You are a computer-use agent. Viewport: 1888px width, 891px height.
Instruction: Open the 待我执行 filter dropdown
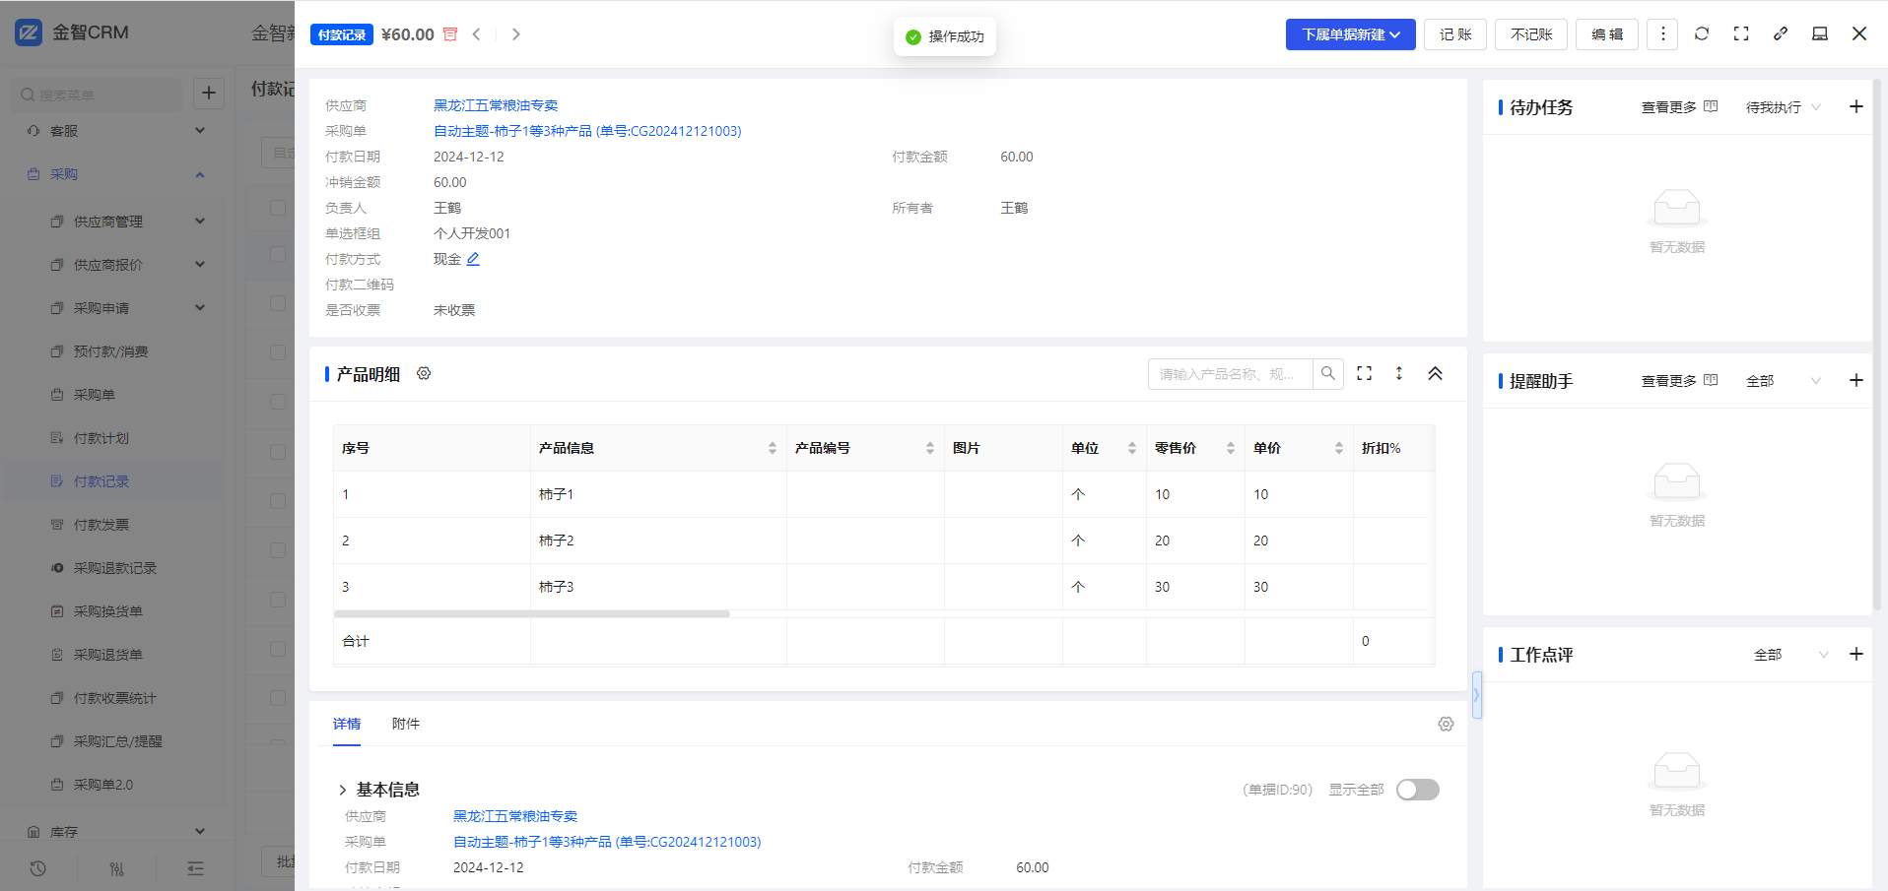1783,107
